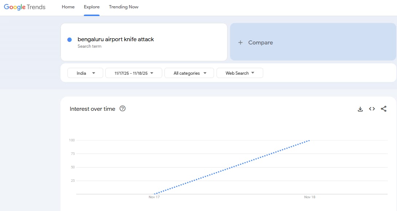Click the Nov 18 axis label
The width and height of the screenshot is (397, 211).
[310, 197]
